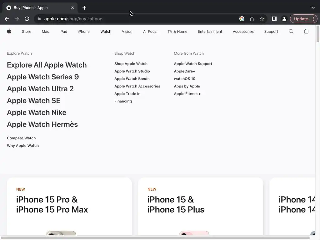Select AirPods in the navigation bar
The image size is (320, 240).
point(150,32)
